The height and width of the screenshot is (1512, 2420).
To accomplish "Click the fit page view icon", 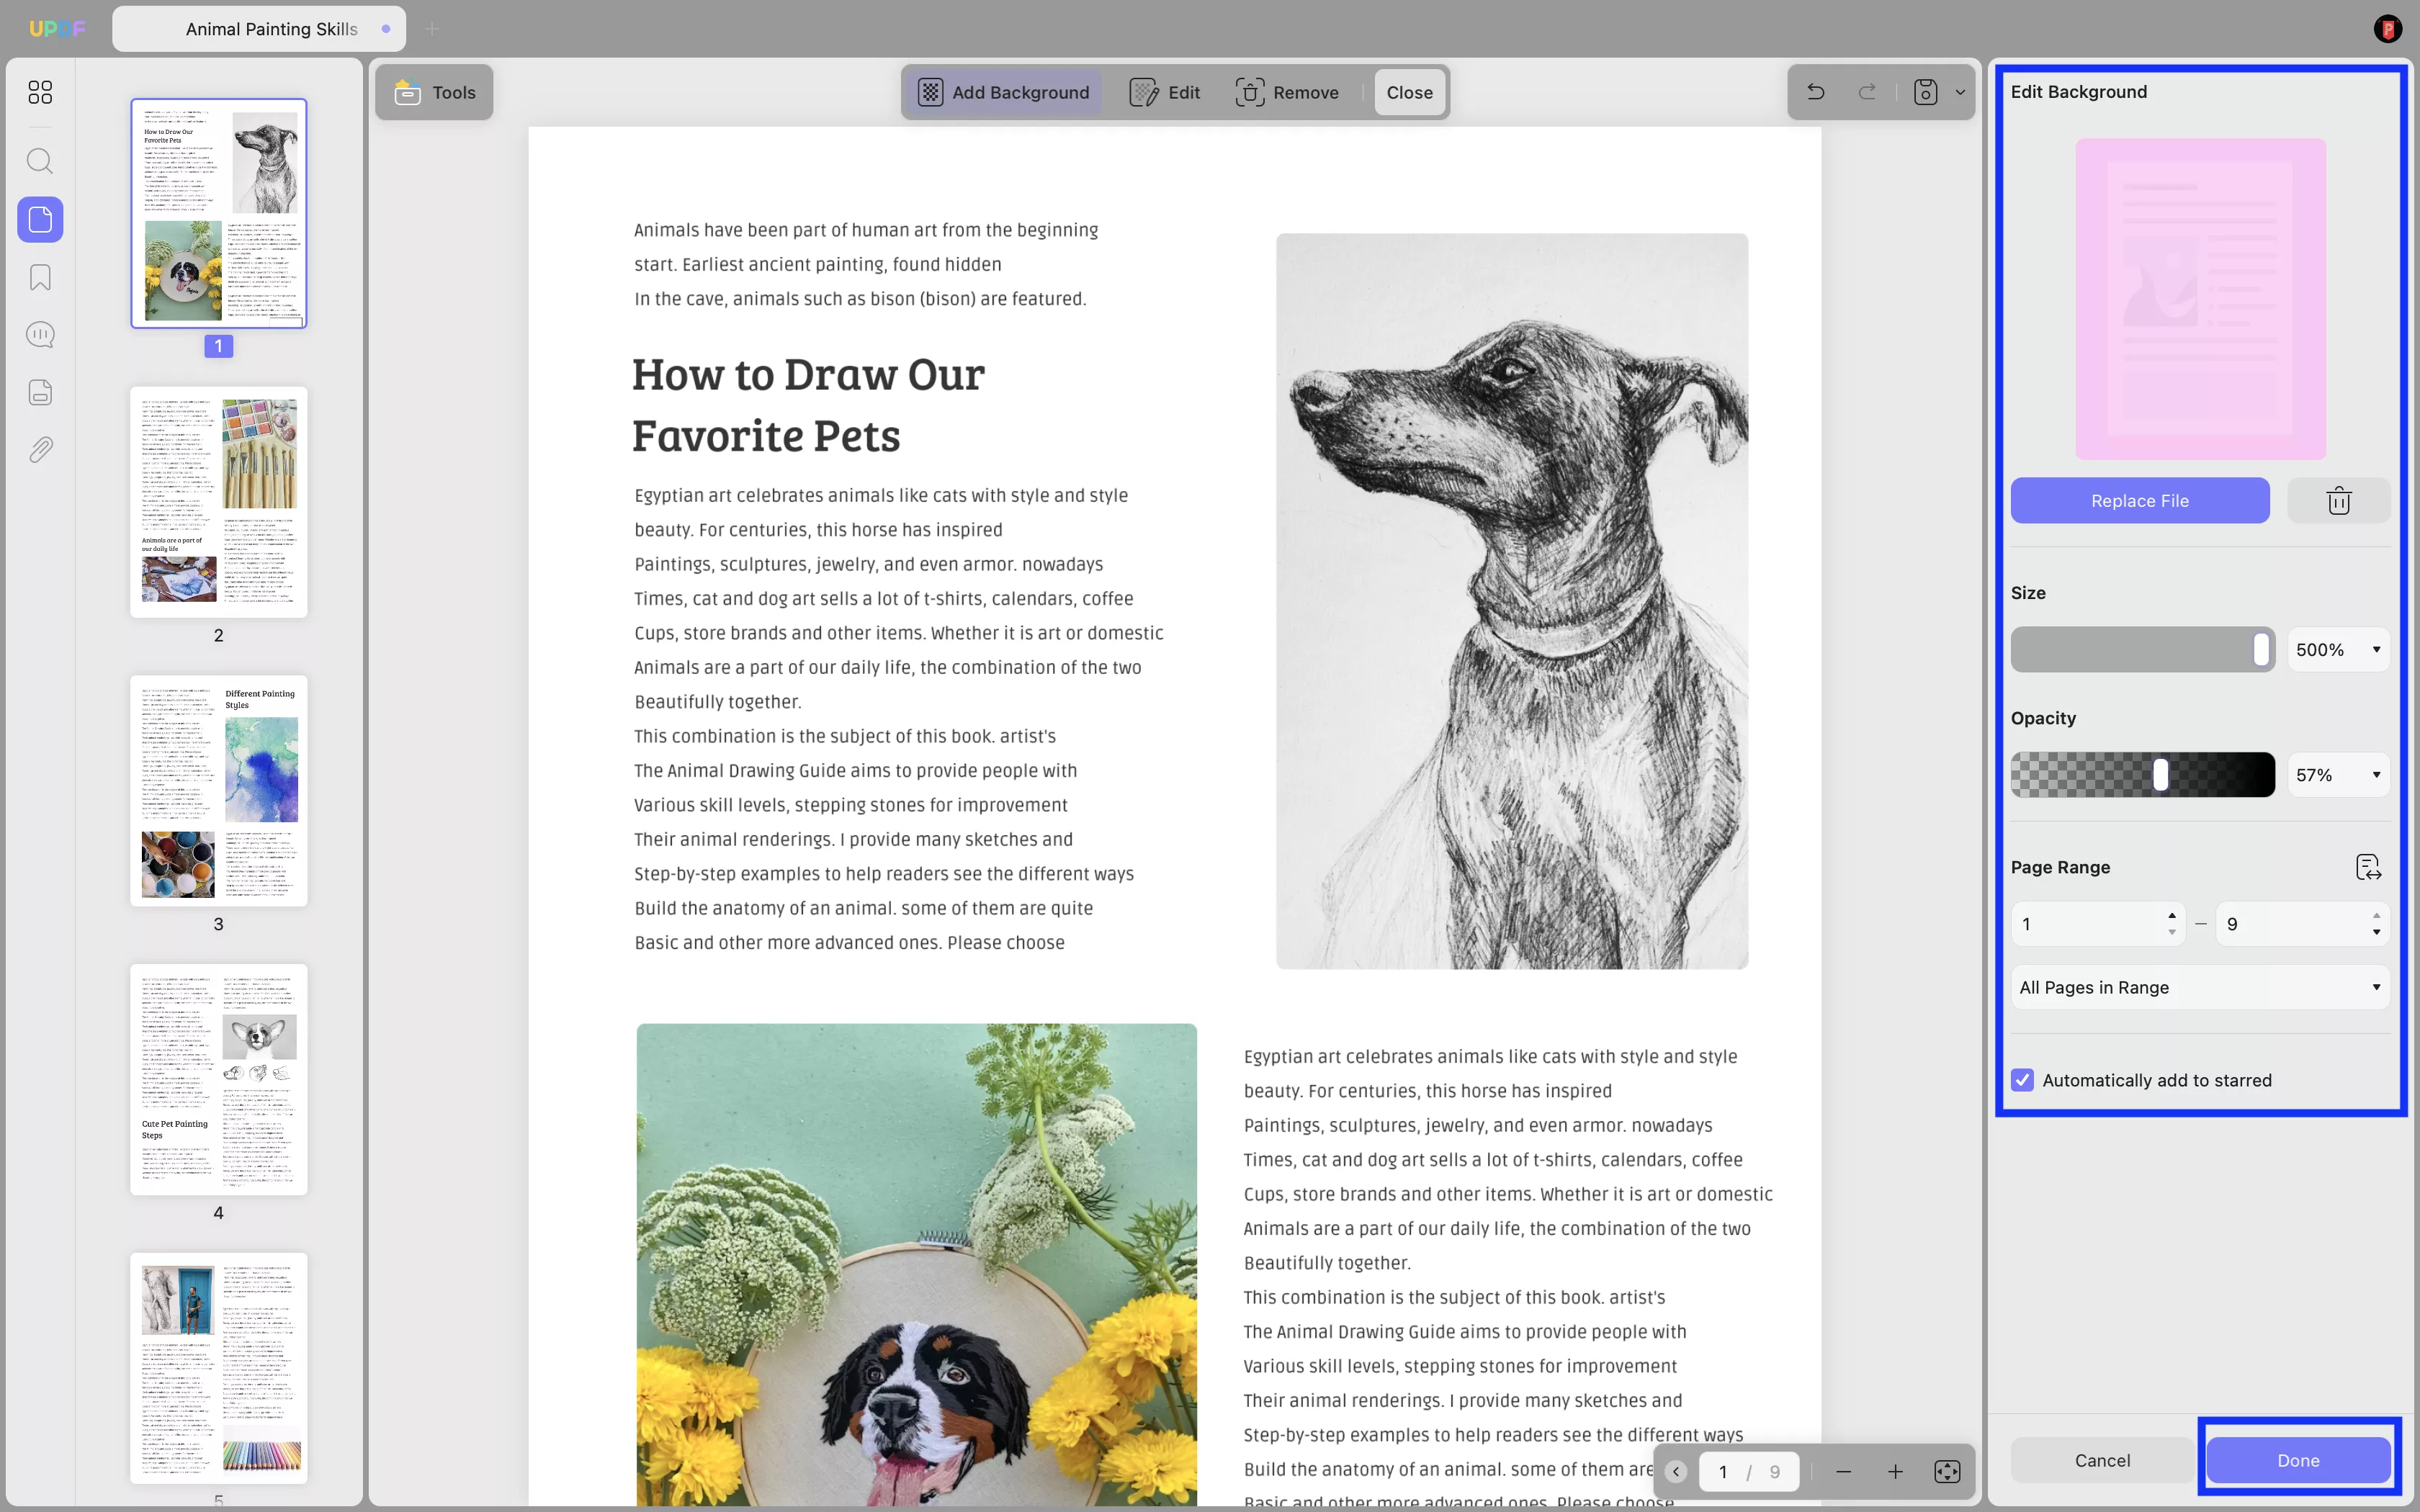I will [x=1947, y=1471].
